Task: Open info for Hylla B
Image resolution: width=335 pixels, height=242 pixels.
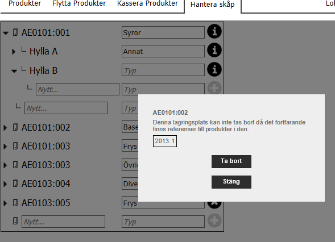Action: [214, 69]
